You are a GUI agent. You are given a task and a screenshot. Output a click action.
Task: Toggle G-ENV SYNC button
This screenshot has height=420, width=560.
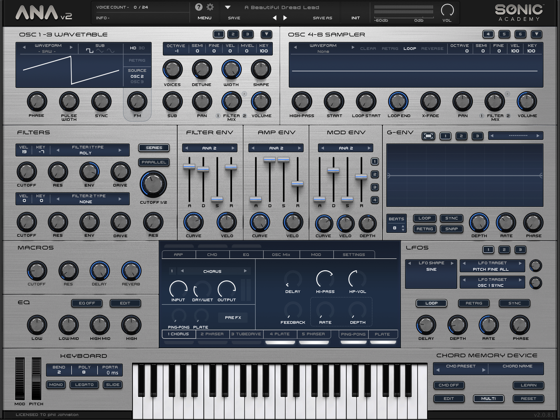452,218
